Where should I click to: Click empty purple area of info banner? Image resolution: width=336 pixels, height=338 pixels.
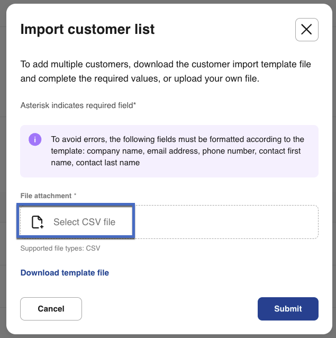pos(238,167)
